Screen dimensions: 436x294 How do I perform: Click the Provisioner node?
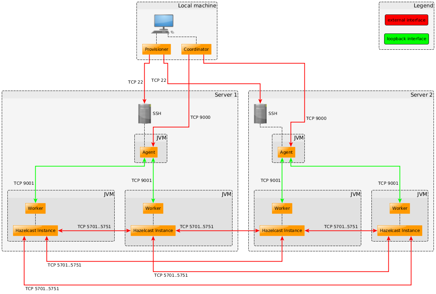(157, 49)
